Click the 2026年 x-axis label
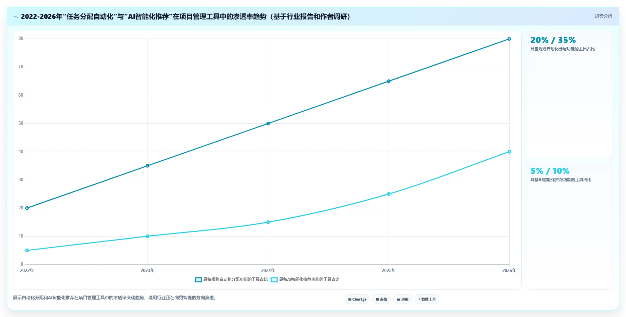This screenshot has height=317, width=626. (x=509, y=270)
